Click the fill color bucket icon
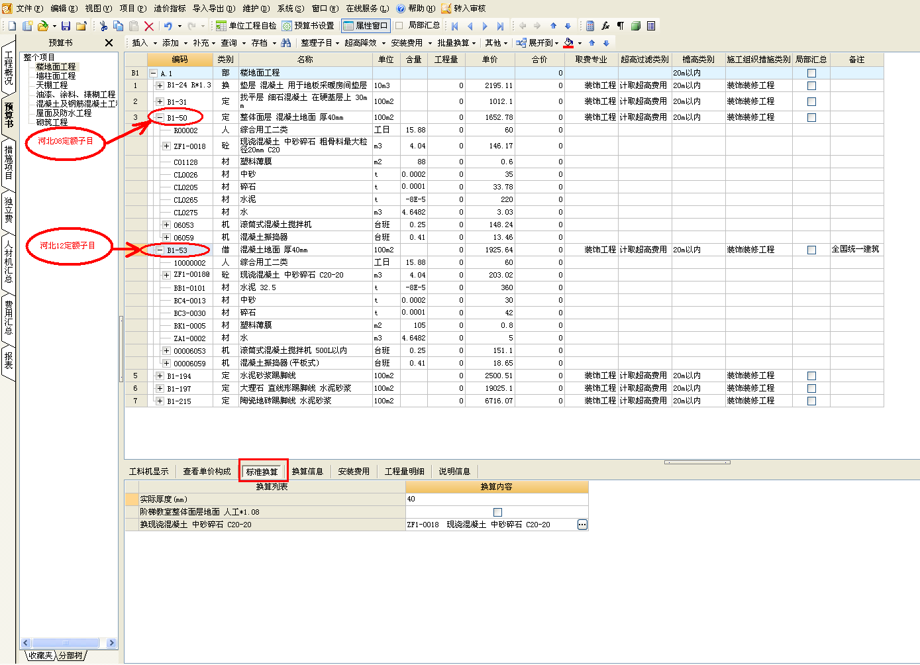The height and width of the screenshot is (665, 920). 568,42
